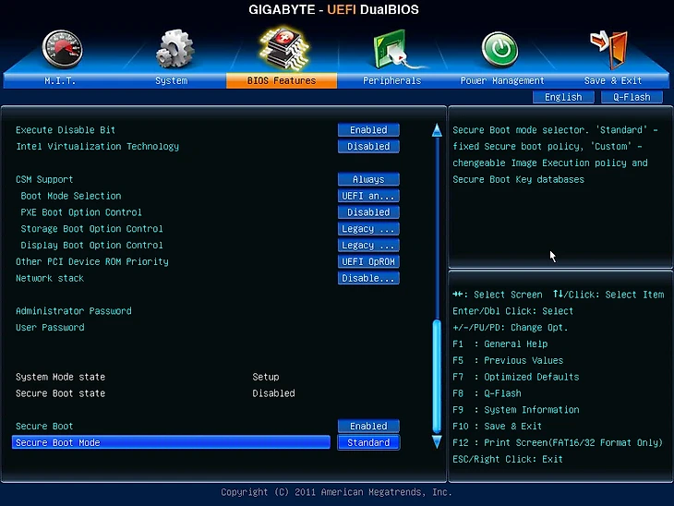Select the BIOS Features tab
This screenshot has width=674, height=506.
click(x=282, y=81)
